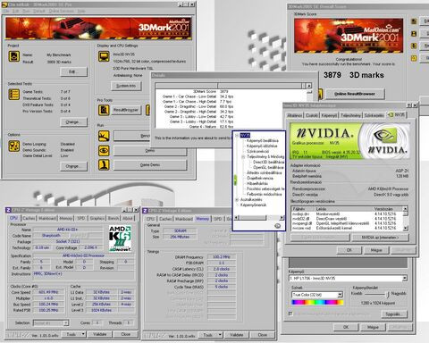This screenshot has height=343, width=429.
Task: Click the driver file list scroll down arrow
Action: coord(405,228)
